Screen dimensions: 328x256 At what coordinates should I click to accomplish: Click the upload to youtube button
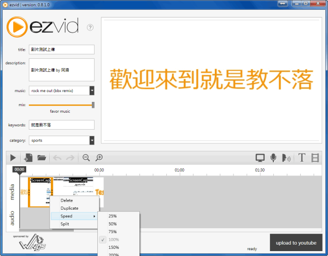point(296,242)
